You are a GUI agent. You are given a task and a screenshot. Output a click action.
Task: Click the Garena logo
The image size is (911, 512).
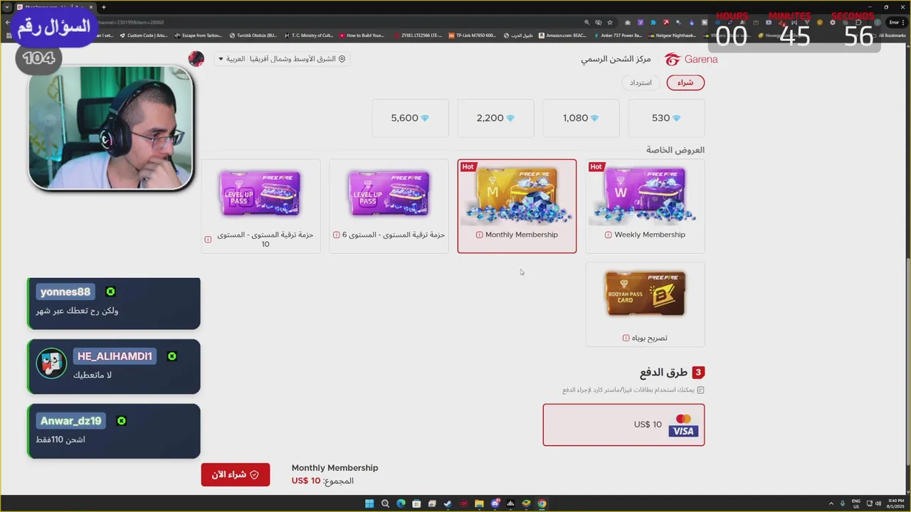point(691,60)
